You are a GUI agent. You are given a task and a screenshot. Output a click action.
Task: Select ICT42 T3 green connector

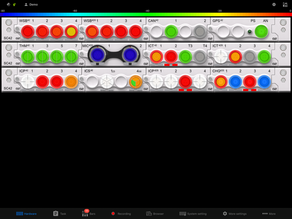pos(186,57)
